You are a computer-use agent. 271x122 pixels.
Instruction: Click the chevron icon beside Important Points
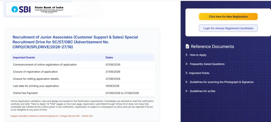pyautogui.click(x=186, y=73)
